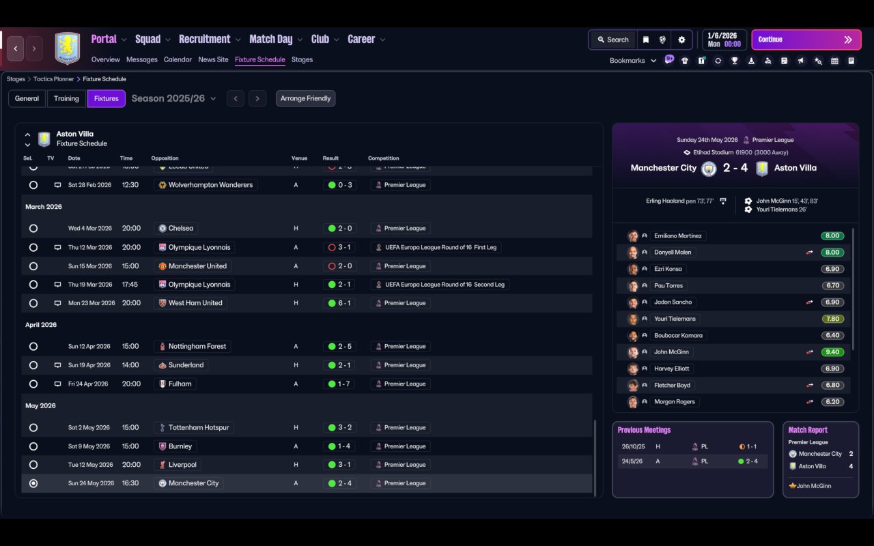Open the player search icon in bookmarks bar
This screenshot has height=546, width=874.
[x=767, y=61]
